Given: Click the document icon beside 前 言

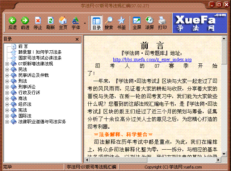Looking at the screenshot, I should coord(14,46).
